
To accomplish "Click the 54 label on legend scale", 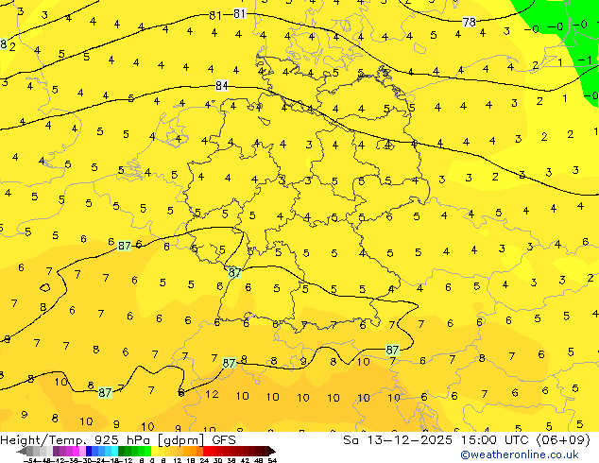I will (272, 460).
